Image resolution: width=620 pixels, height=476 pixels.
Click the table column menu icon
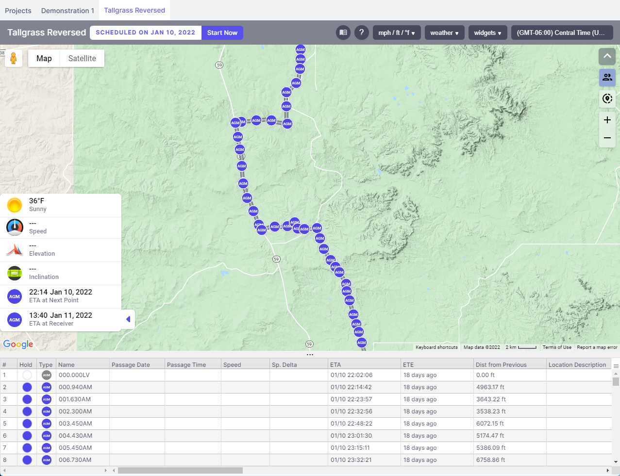(x=616, y=366)
